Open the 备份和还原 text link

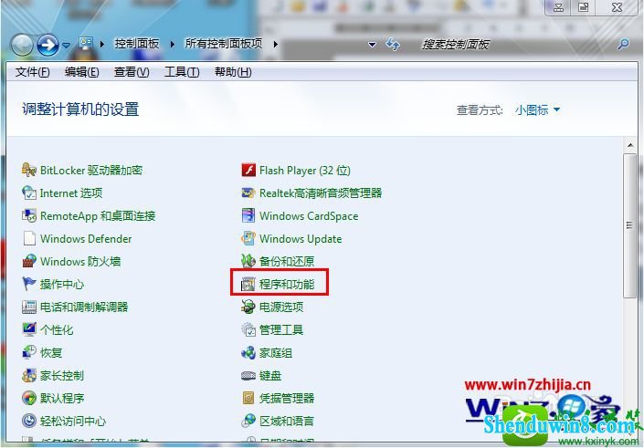tap(287, 261)
